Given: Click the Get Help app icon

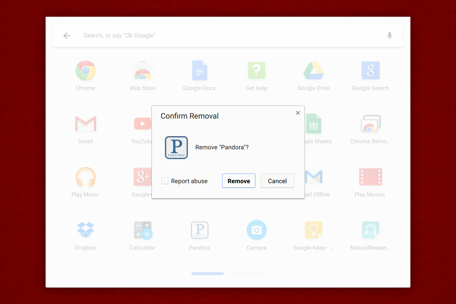Looking at the screenshot, I should (x=256, y=71).
